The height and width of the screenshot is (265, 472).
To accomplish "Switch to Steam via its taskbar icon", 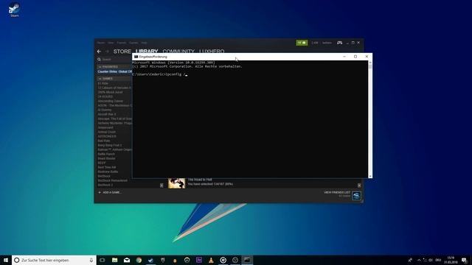I will point(150,260).
